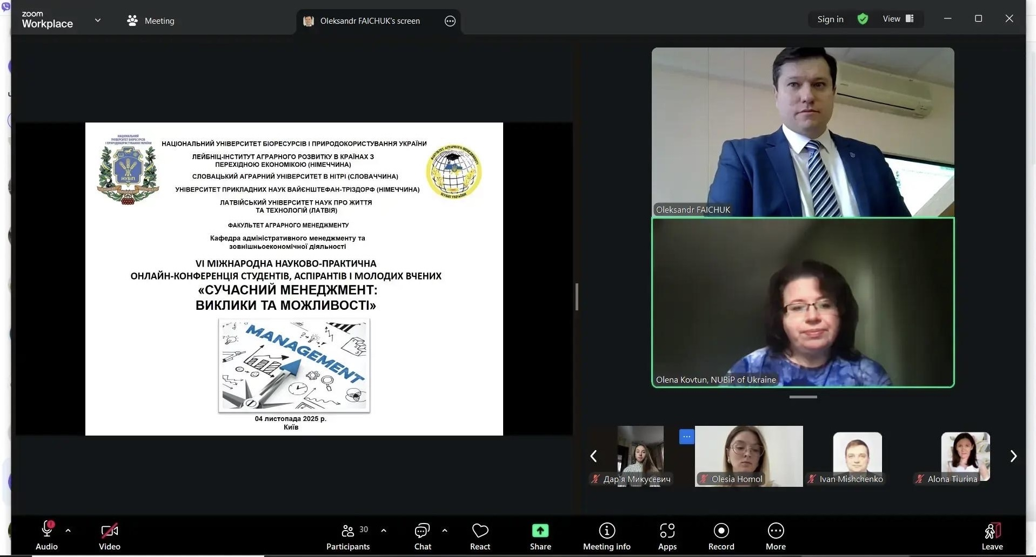Open the View layout menu

(x=898, y=19)
